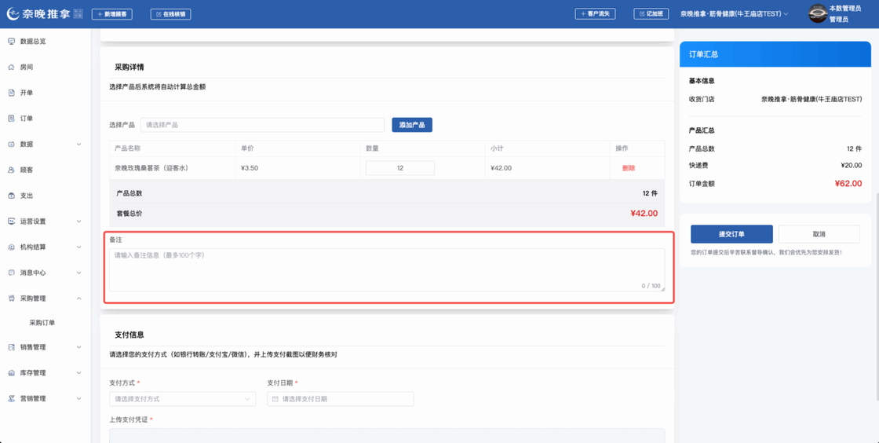The image size is (879, 443).
Task: Click the 订单 sidebar icon
Action: [x=11, y=119]
